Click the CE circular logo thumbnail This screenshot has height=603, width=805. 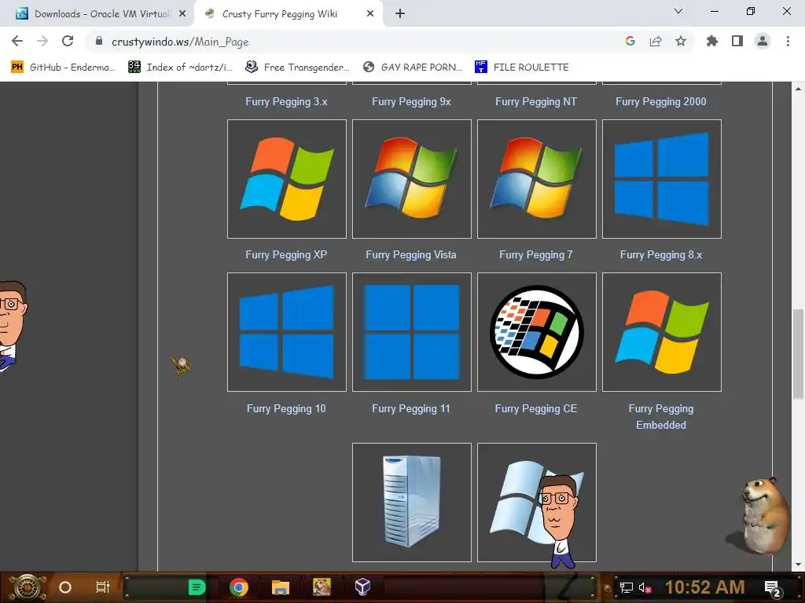coord(536,332)
